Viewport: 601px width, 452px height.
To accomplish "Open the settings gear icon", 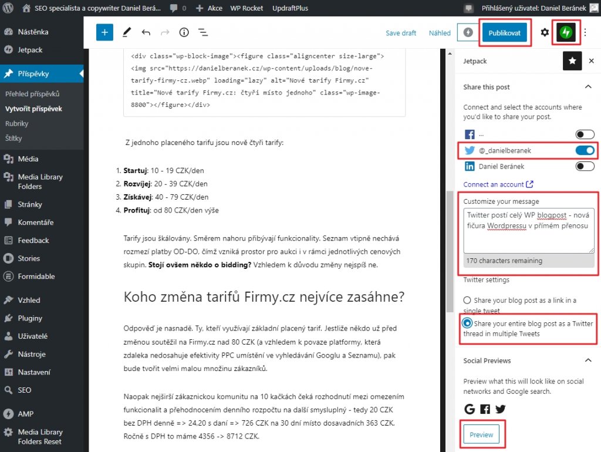I will pos(545,32).
